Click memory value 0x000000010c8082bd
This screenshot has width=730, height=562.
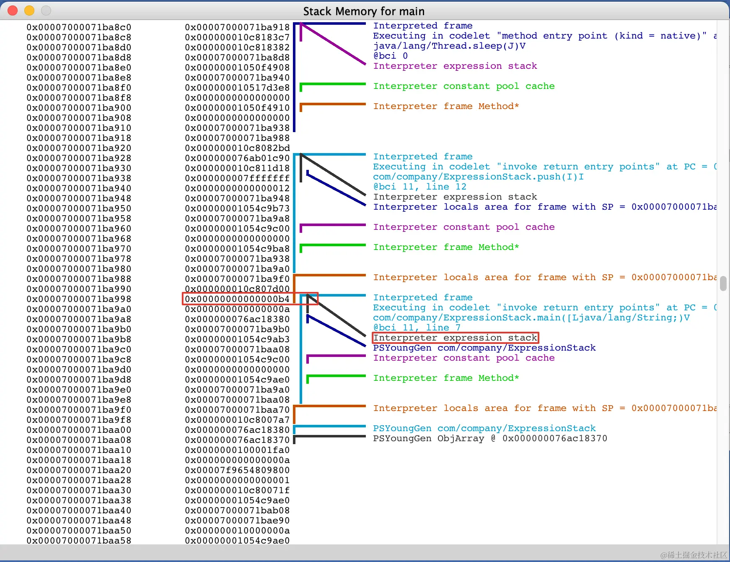(237, 148)
